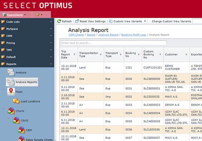Select DEMO CUSTOMER cell
The width and height of the screenshot is (202, 141).
pos(176,67)
